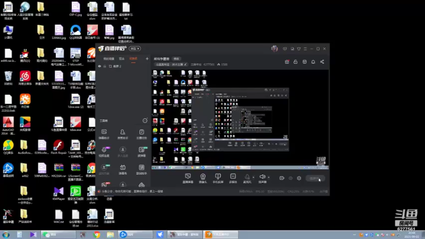The image size is (425, 239).
Task: Click the room number 6277561
Action: (x=209, y=64)
